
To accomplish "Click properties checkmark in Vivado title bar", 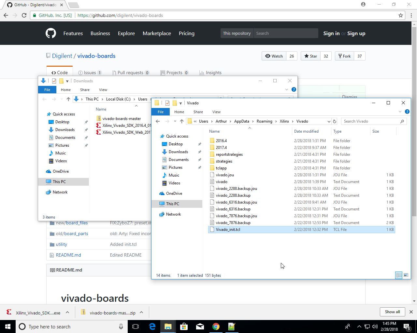I will coord(167,103).
